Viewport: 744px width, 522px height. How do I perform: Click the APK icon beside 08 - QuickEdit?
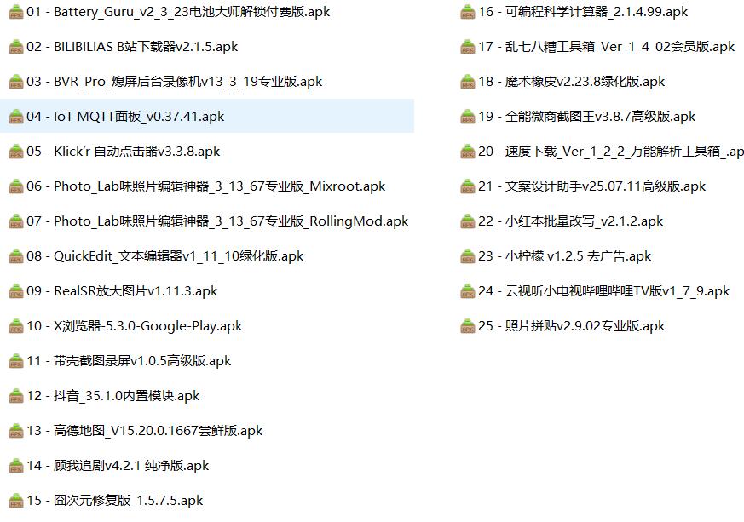coord(16,256)
